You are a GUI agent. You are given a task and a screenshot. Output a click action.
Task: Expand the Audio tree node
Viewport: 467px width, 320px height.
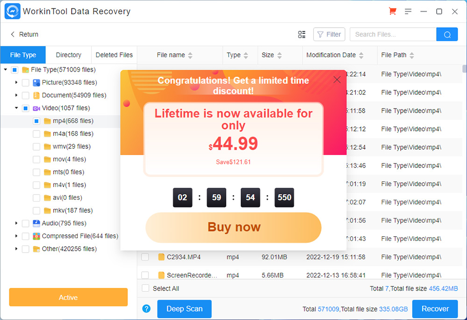[x=16, y=223]
